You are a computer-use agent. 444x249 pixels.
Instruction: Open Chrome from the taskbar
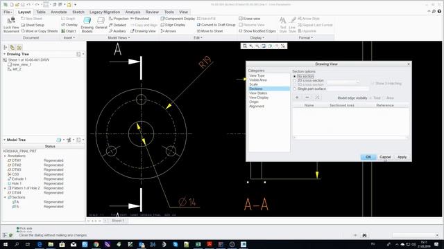click(x=96, y=244)
